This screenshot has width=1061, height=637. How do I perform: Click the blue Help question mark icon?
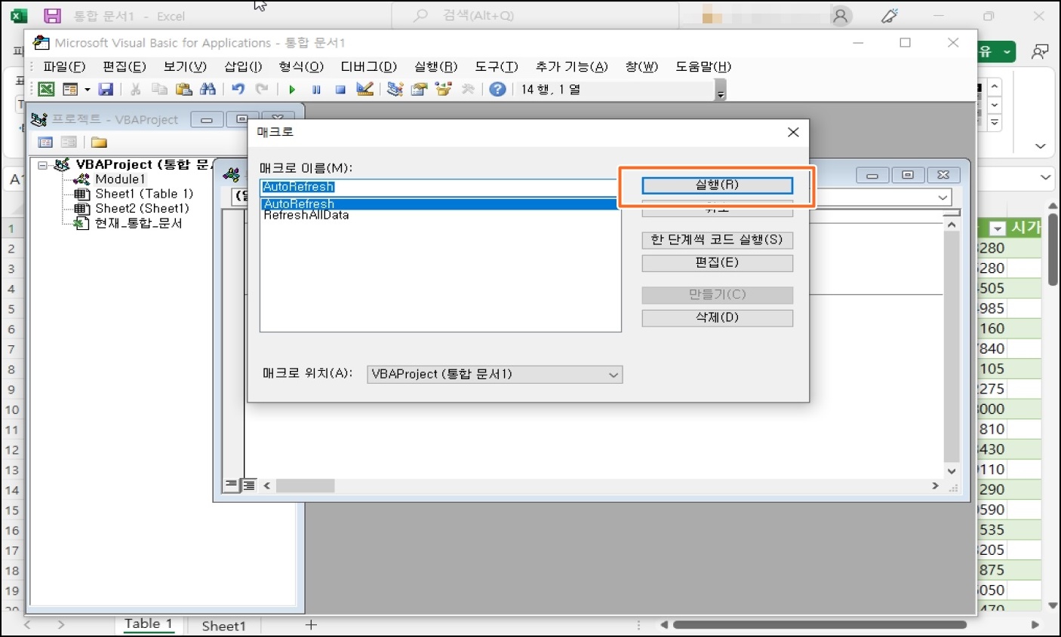(x=497, y=90)
